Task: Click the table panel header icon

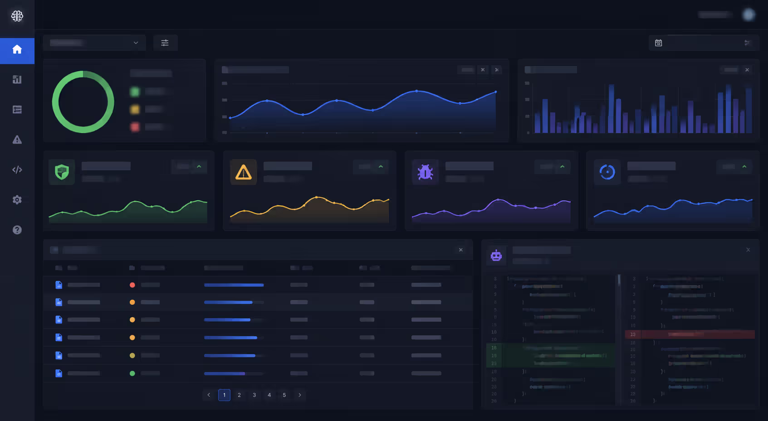Action: 54,250
